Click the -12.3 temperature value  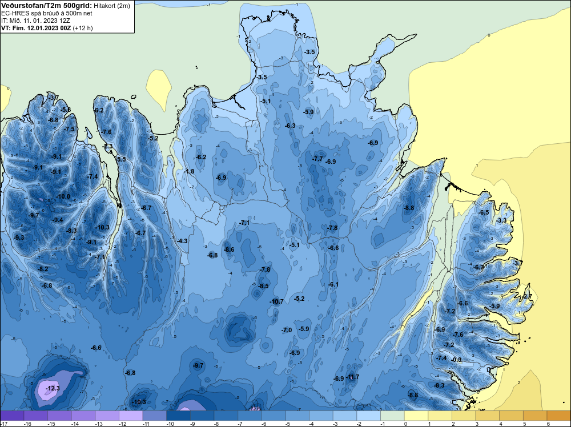53,388
